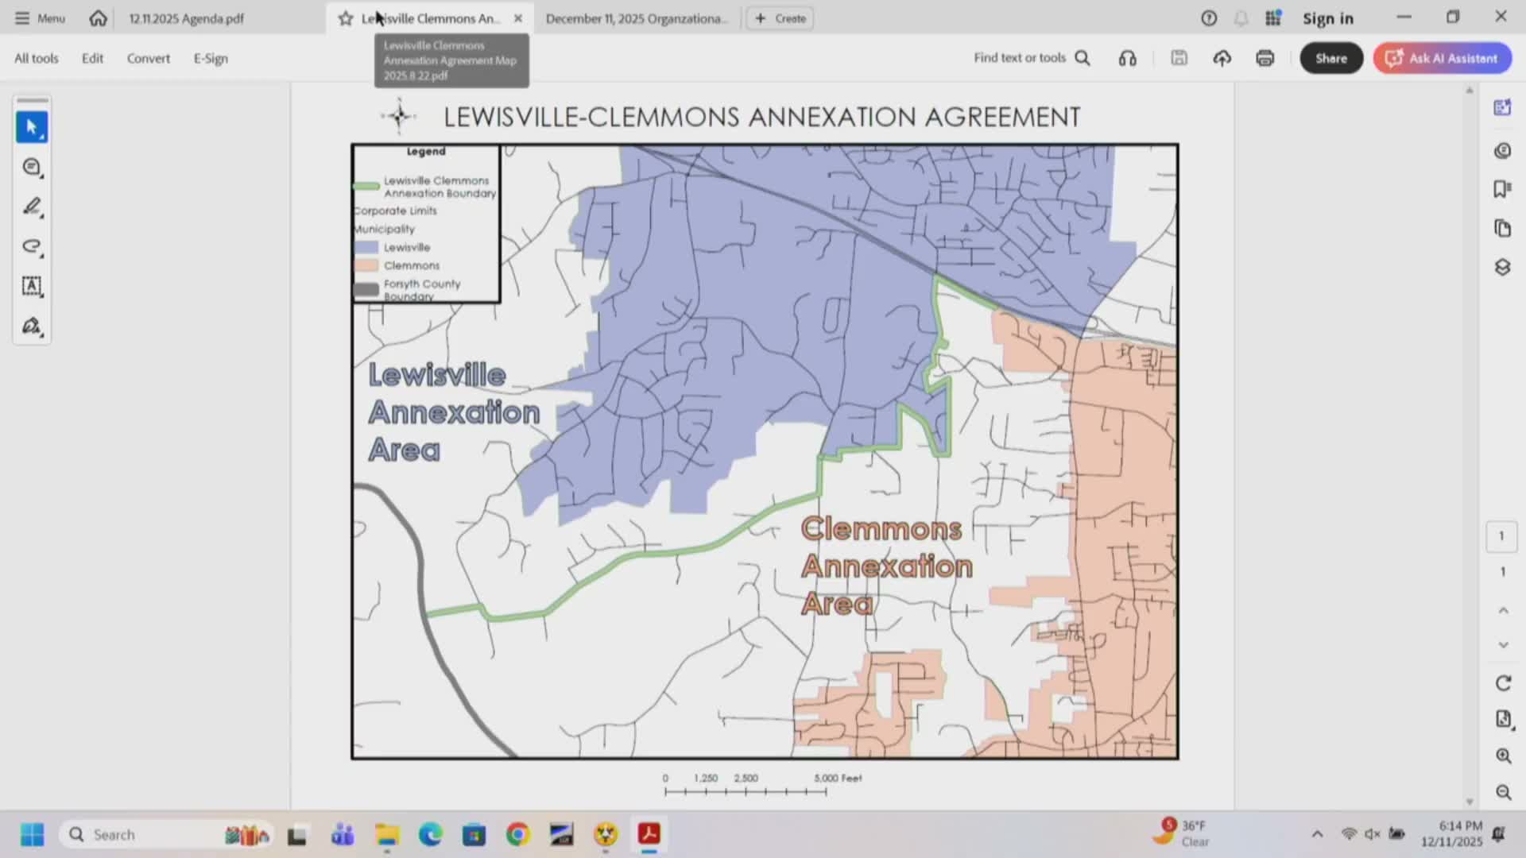This screenshot has width=1526, height=858.
Task: Open the Bookmarks panel
Action: 1502,188
